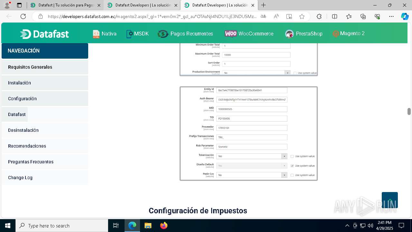The image size is (412, 232).
Task: Click the MID field with 1000000505
Action: point(252,109)
